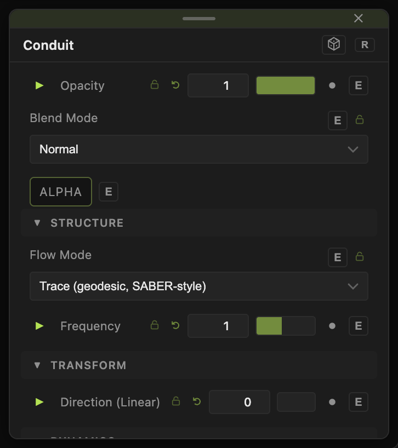This screenshot has width=398, height=448.
Task: Toggle the Direction (Linear) lock icon
Action: (176, 401)
